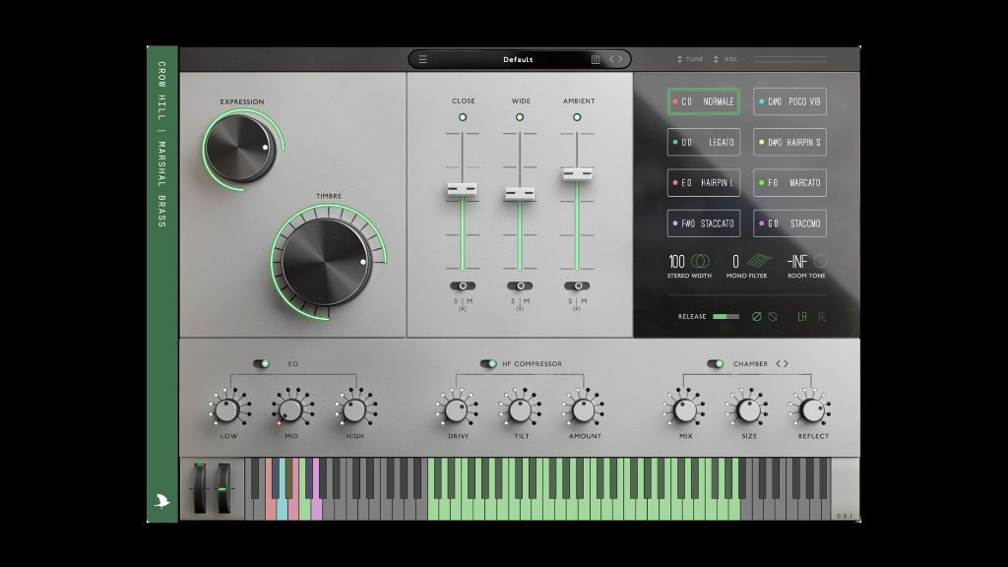Adjust the RELEASE level bar

tap(725, 316)
